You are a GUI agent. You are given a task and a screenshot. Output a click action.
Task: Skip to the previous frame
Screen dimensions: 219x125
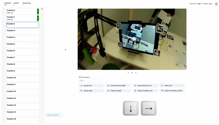128,73
